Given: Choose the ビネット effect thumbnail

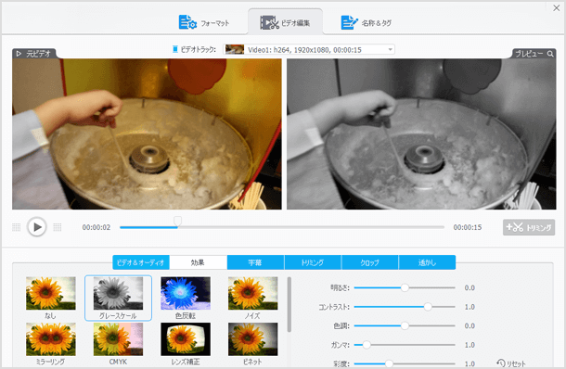Looking at the screenshot, I should [252, 339].
